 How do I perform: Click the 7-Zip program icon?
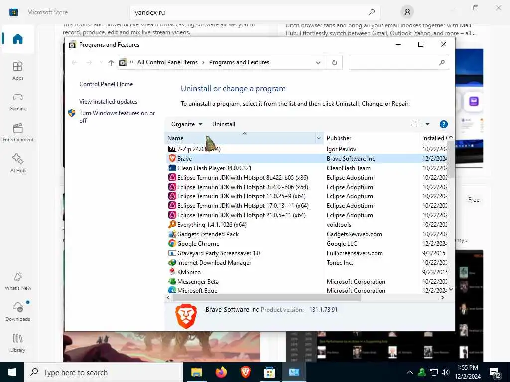pos(172,149)
